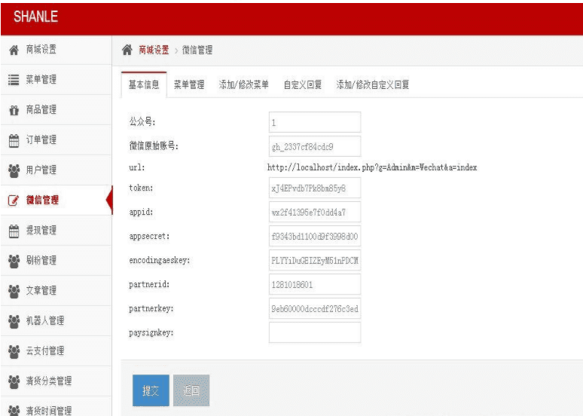Click the gray 返回 button

point(191,390)
